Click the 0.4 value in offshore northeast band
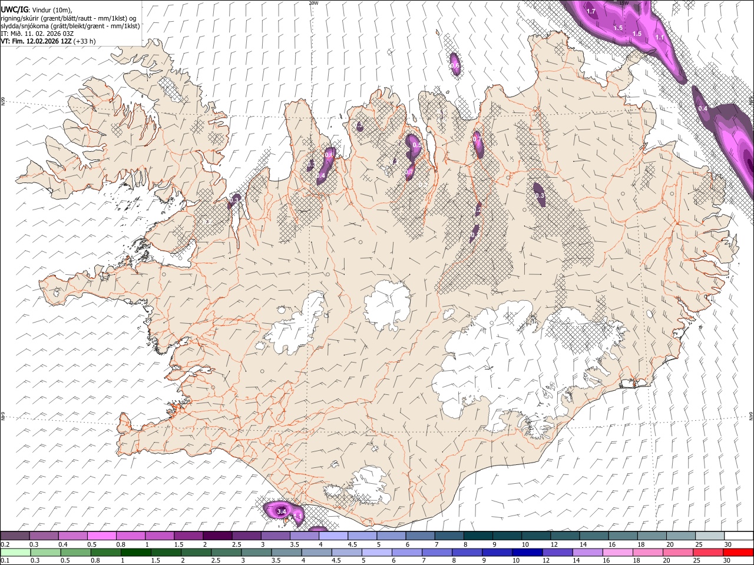This screenshot has height=565, width=754. 703,108
